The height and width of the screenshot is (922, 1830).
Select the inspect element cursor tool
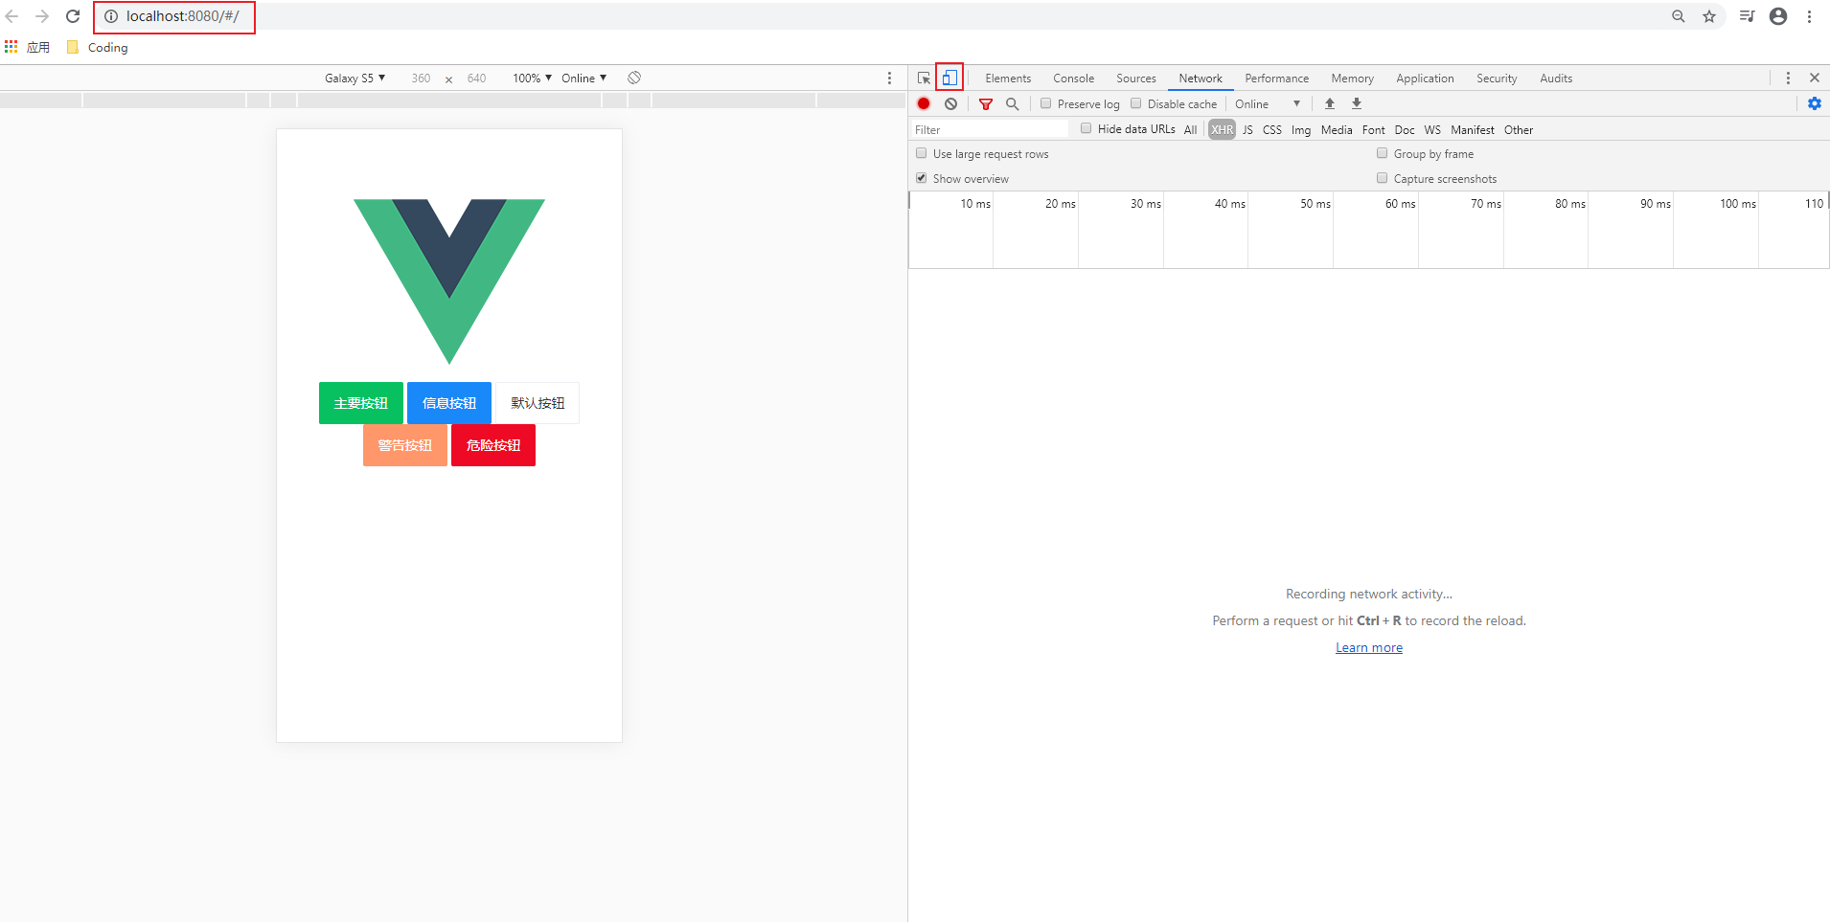point(923,78)
